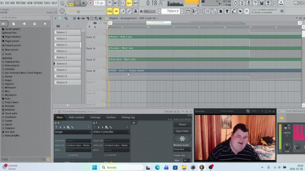Switch to the Debug log tab
305x171 pixels.
coord(128,117)
